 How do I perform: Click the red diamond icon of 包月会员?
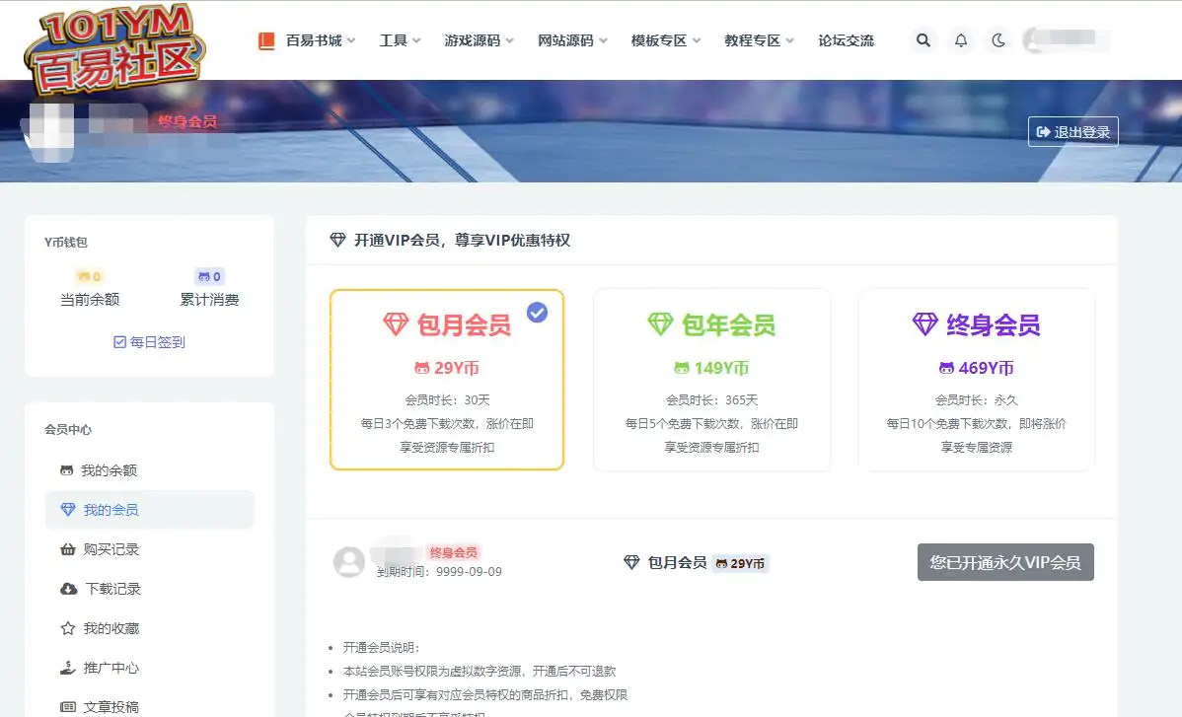click(396, 324)
